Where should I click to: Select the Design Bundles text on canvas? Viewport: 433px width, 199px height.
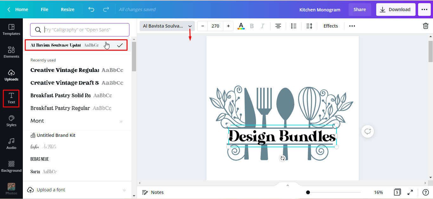click(282, 137)
